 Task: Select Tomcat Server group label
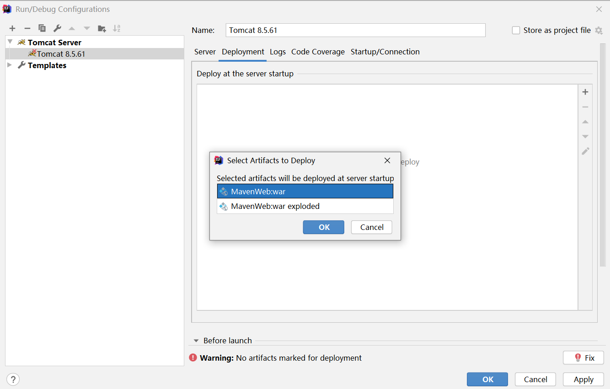pos(54,43)
